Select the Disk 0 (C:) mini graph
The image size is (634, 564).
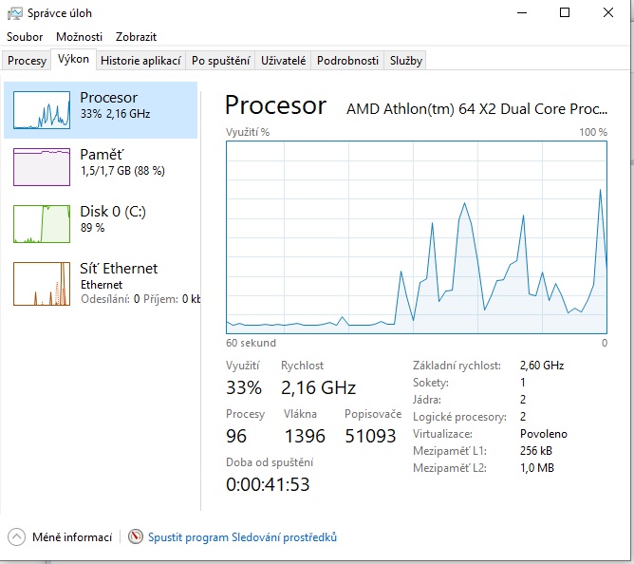pos(42,224)
